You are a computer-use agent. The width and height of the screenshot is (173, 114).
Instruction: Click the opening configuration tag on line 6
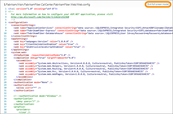18,22
